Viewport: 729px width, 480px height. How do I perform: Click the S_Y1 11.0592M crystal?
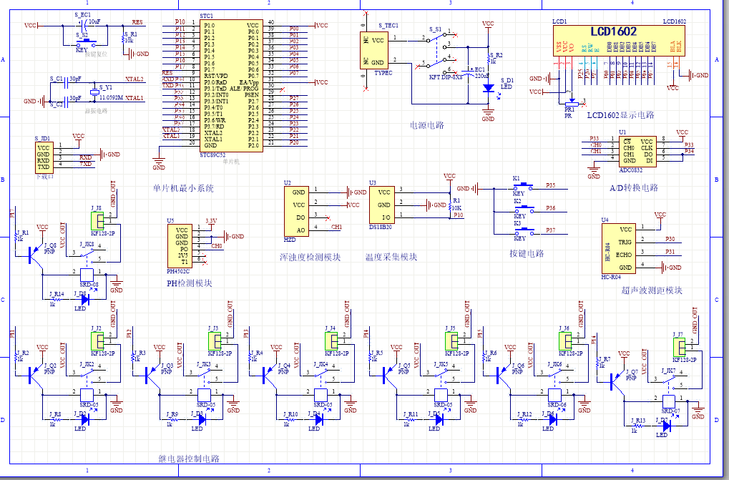coord(94,94)
